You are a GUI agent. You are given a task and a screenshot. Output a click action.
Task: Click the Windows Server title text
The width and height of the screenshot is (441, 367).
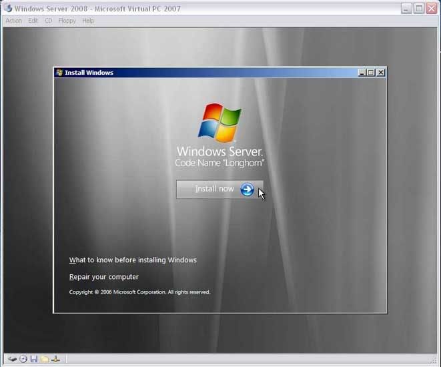[x=219, y=151]
